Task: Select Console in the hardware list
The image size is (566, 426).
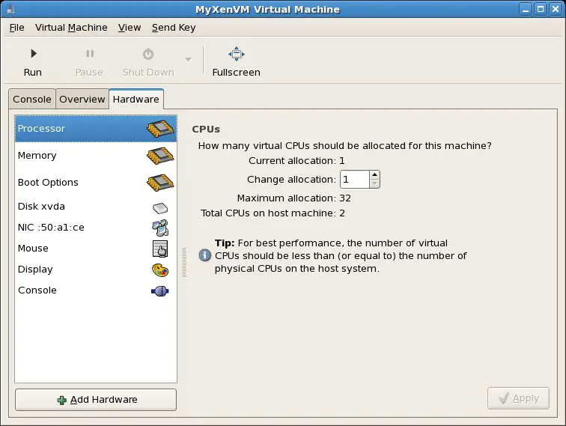Action: coord(96,290)
